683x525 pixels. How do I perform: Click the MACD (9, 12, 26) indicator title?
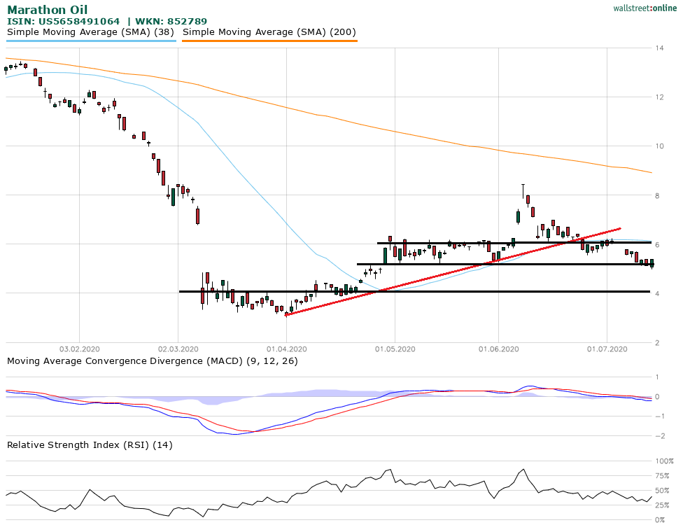(152, 360)
